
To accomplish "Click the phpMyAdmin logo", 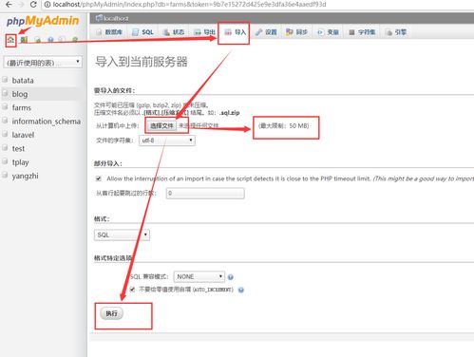I will click(x=43, y=21).
